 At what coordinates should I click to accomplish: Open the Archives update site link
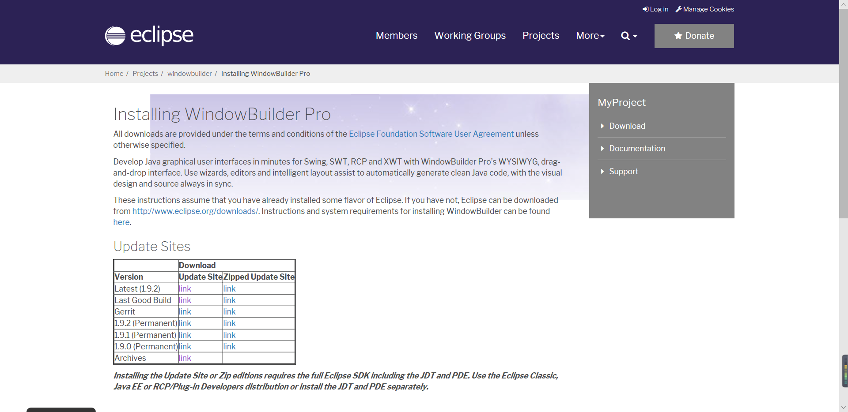tap(185, 358)
